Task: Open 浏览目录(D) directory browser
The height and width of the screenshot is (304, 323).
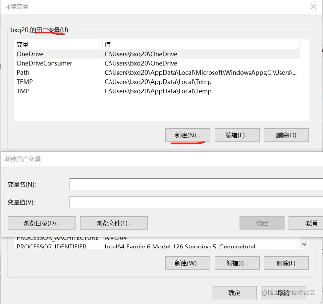Action: tap(41, 223)
